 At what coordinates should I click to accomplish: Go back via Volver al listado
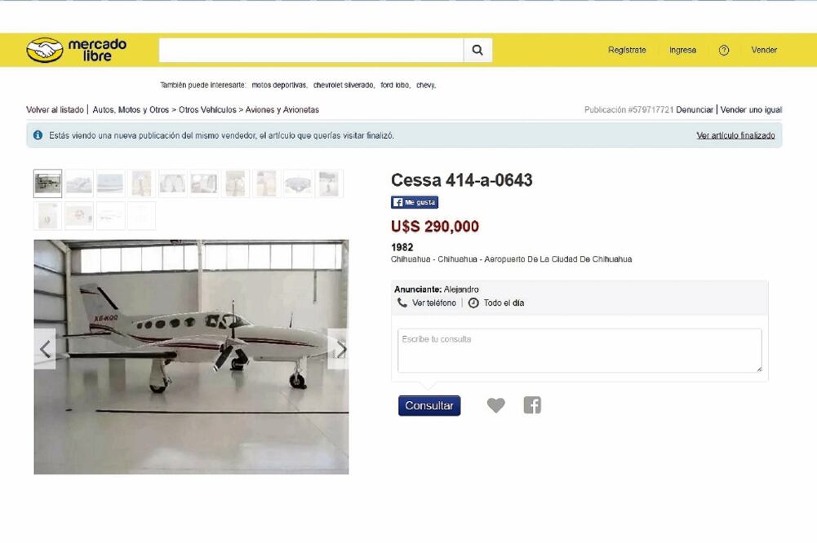pyautogui.click(x=55, y=110)
